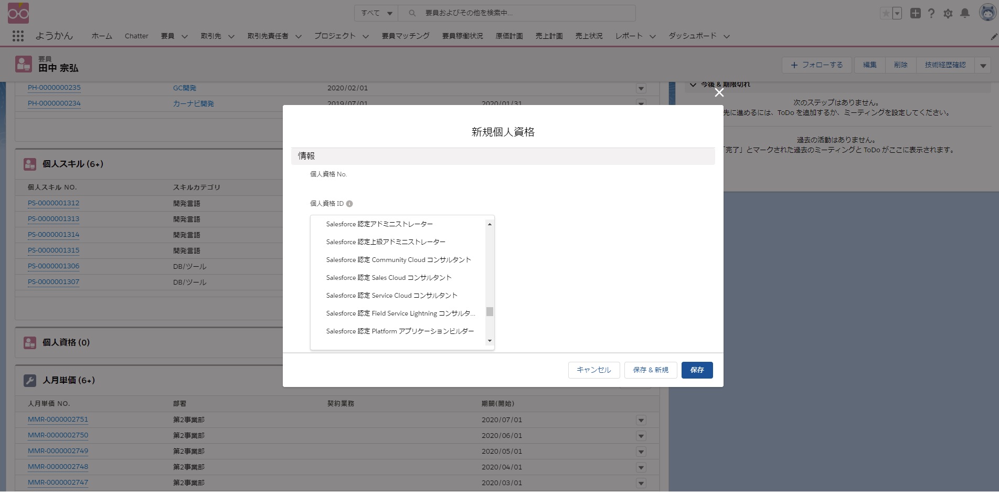Open the 売上状況 tab
Screen dimensions: 999x492
pyautogui.click(x=589, y=36)
